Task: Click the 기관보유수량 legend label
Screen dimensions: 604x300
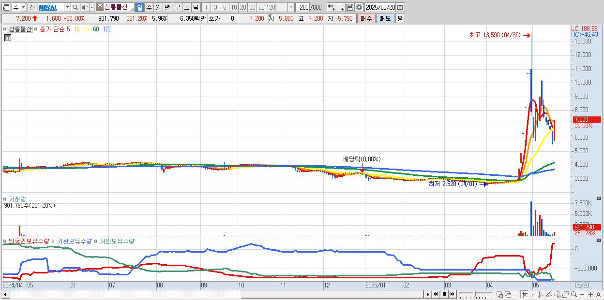Action: point(74,241)
